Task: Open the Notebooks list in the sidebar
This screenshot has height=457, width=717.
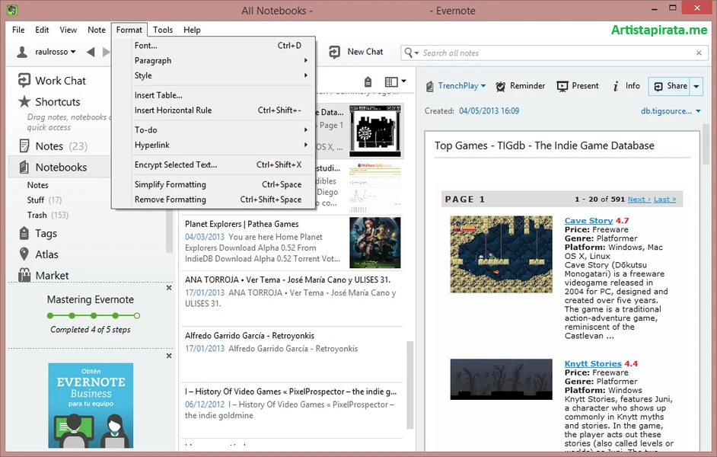Action: coord(59,167)
